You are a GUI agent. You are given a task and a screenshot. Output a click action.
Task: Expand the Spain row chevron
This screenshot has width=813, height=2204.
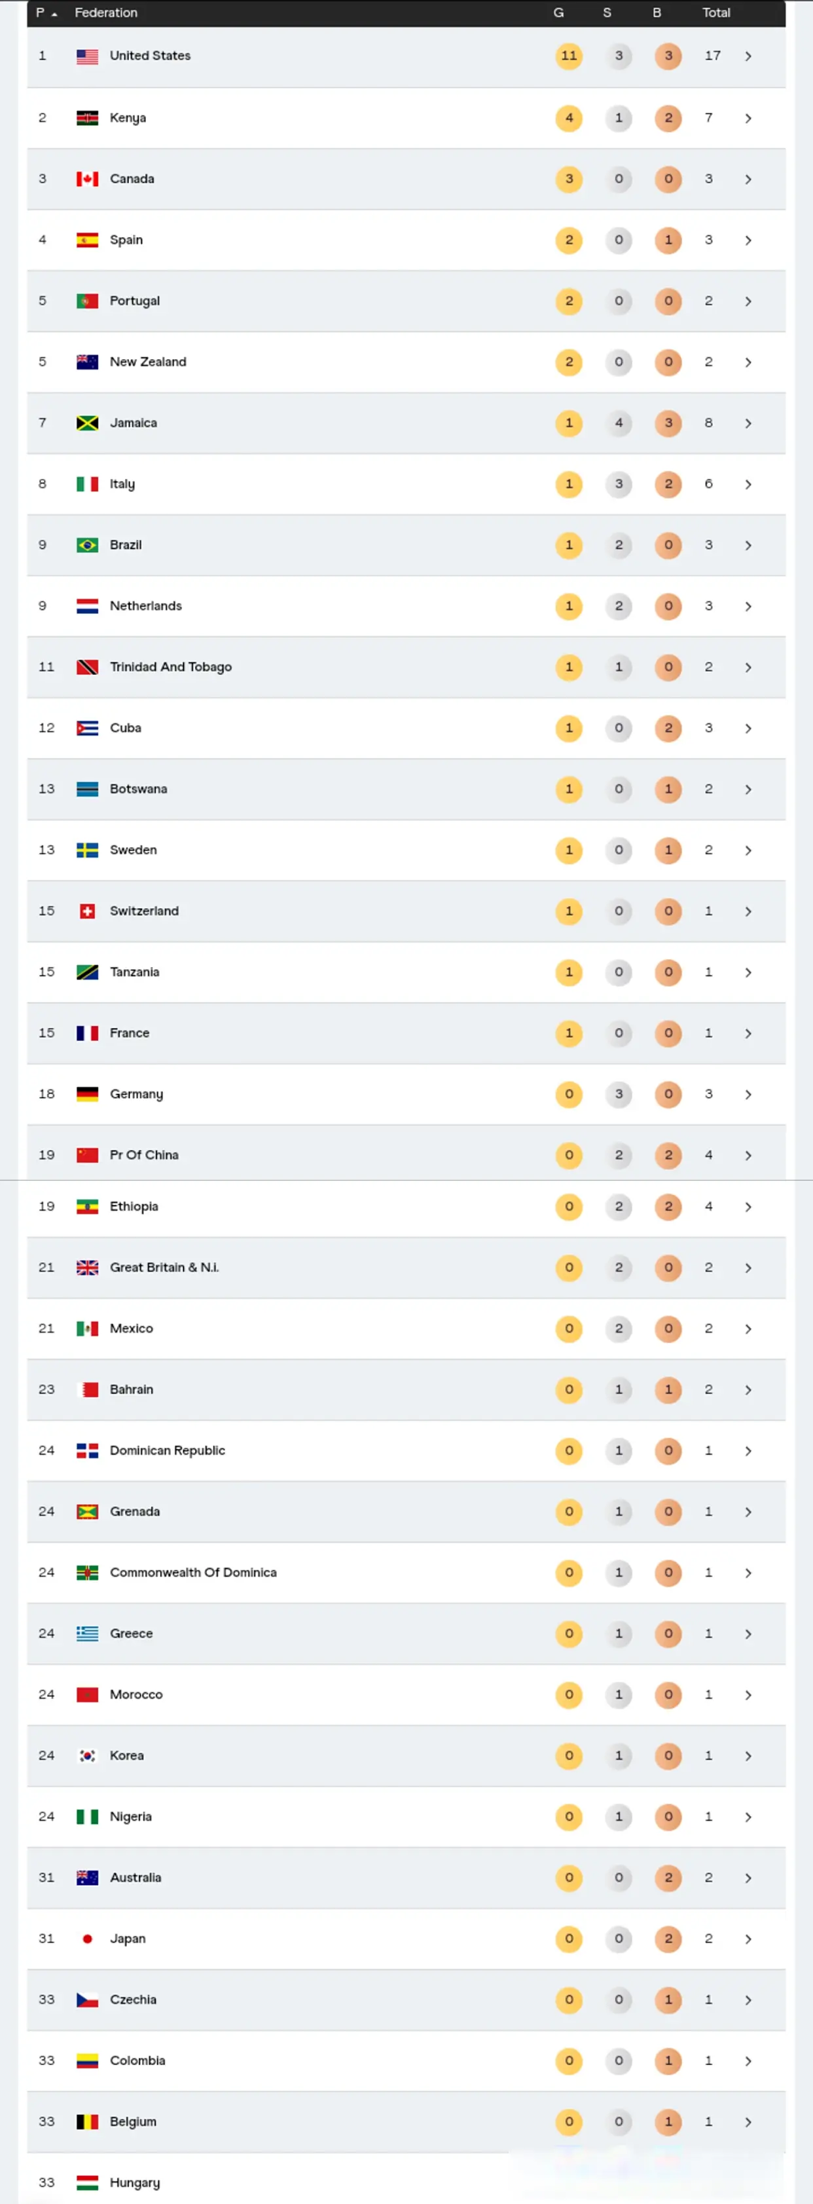(x=748, y=240)
